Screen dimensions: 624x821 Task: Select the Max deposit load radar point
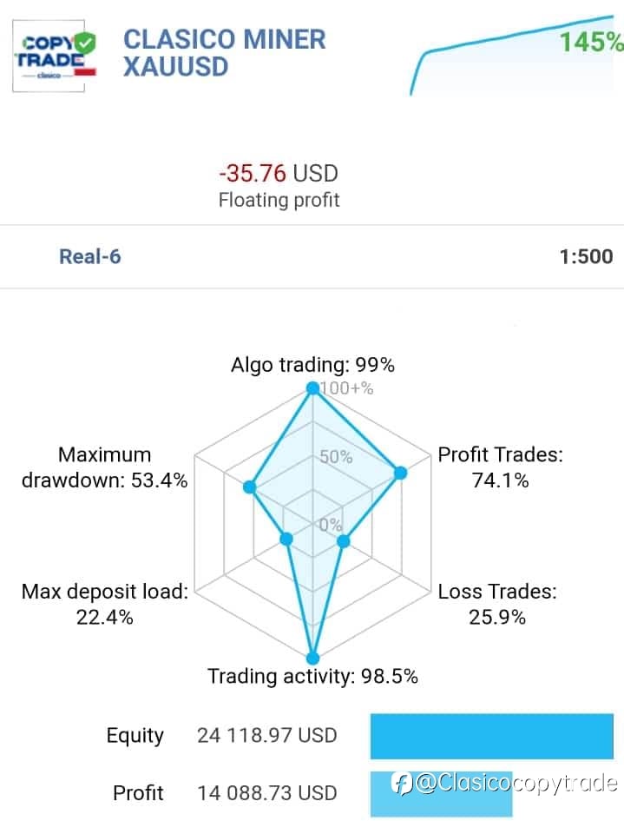(x=286, y=539)
